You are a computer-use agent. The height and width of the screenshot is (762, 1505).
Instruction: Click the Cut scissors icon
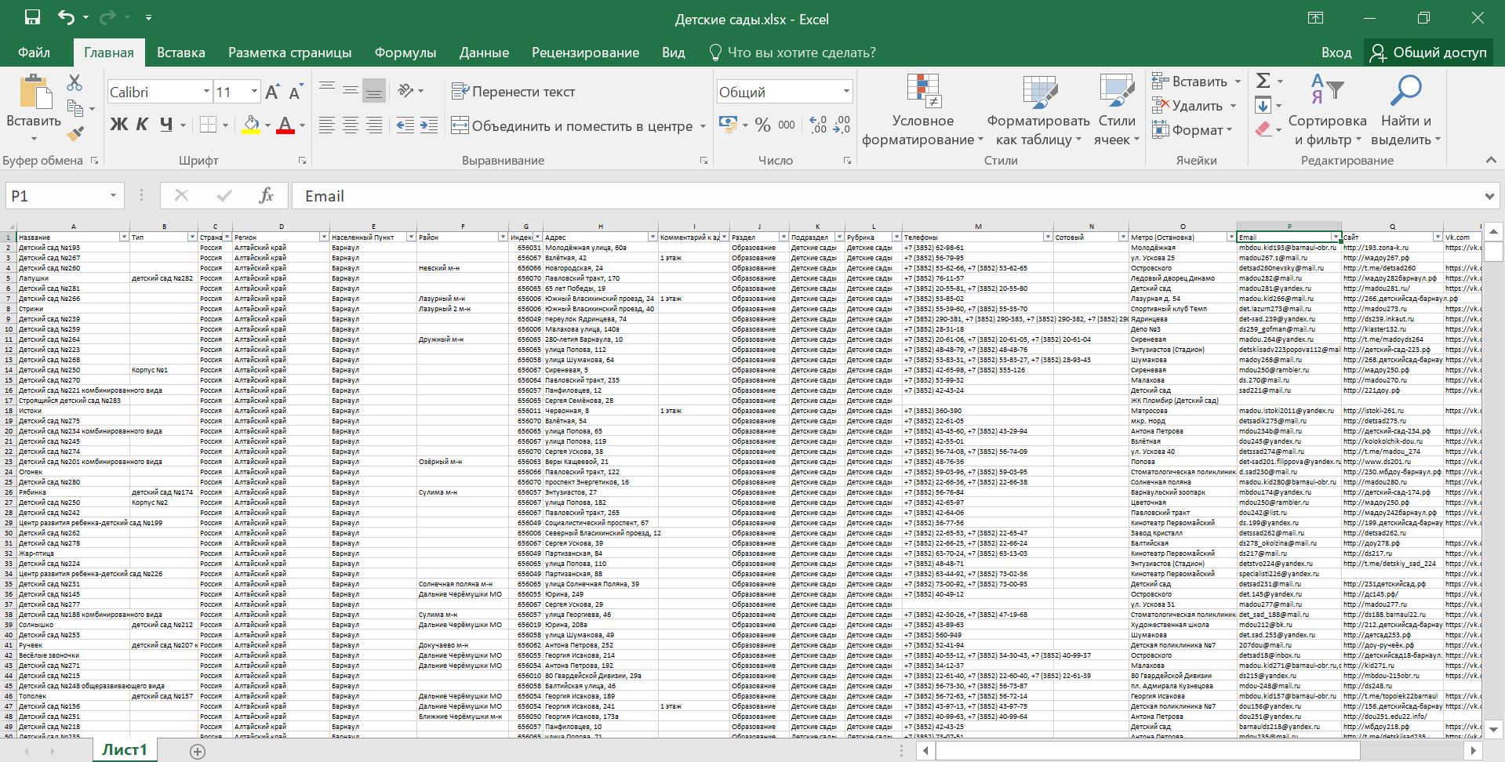(75, 82)
